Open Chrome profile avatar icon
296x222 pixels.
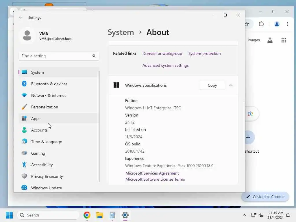[277, 24]
